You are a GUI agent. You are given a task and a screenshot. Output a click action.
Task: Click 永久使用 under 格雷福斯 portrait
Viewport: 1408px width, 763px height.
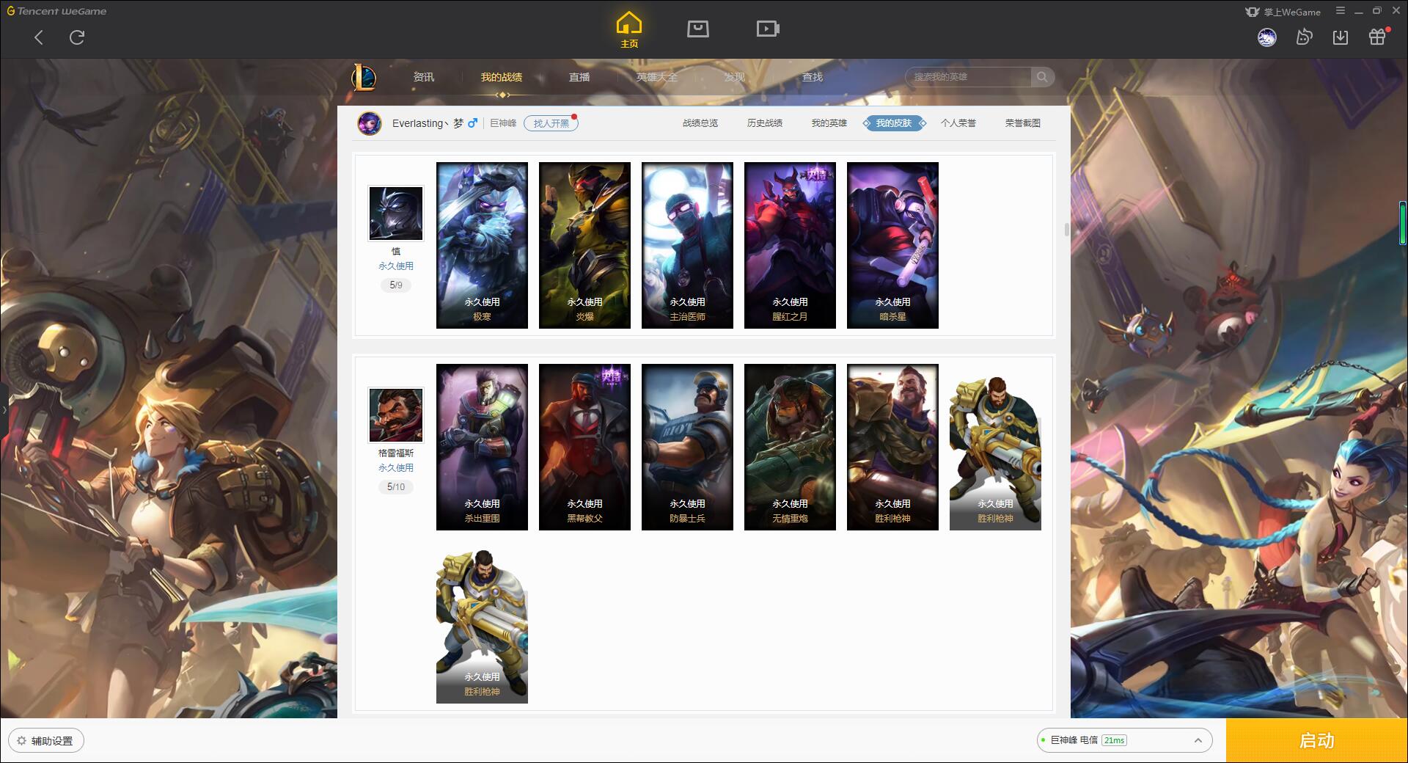(396, 468)
